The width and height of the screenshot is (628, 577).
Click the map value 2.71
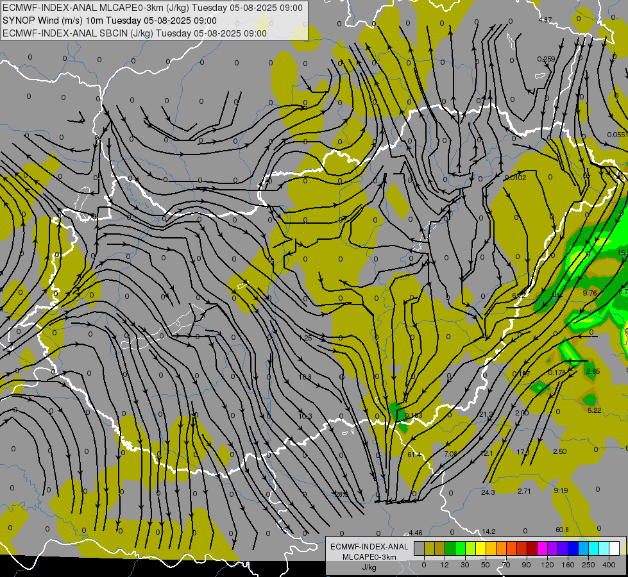click(x=524, y=491)
